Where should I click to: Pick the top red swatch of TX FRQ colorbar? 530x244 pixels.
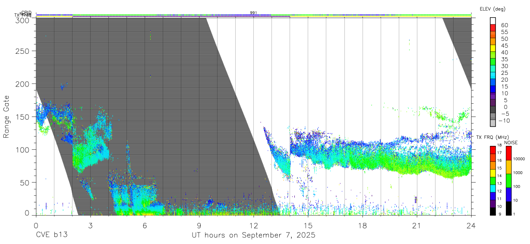click(x=493, y=150)
